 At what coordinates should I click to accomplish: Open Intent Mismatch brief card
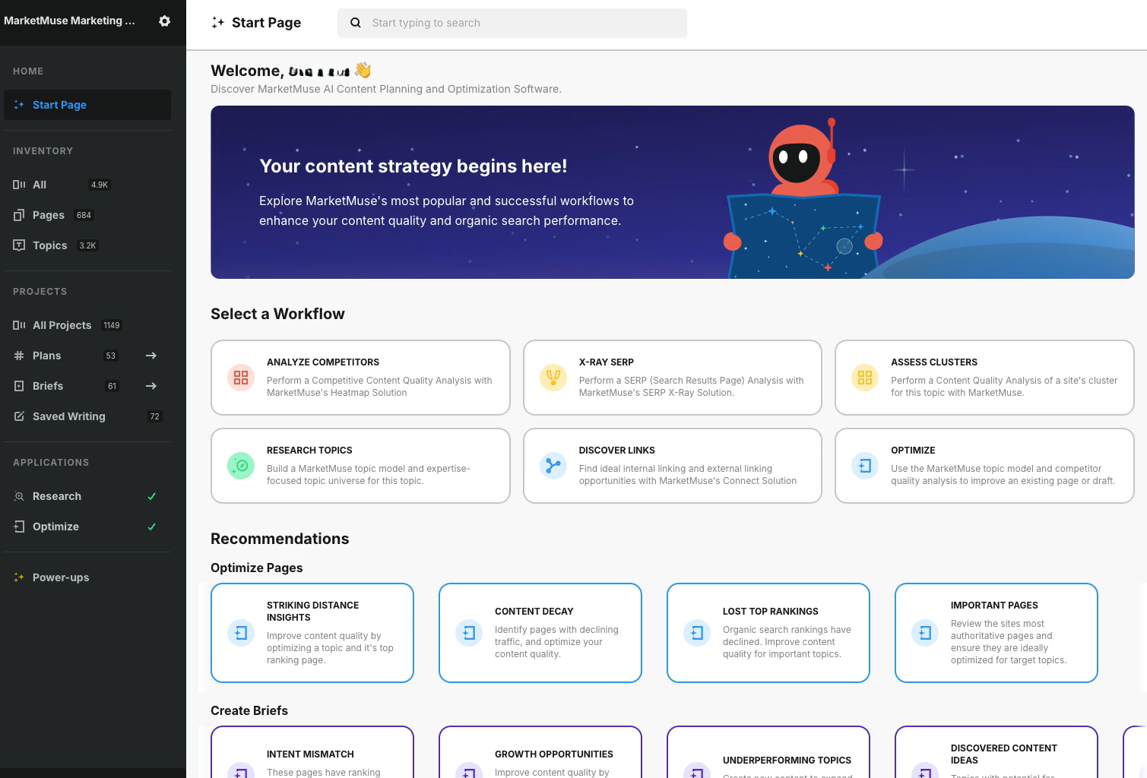click(312, 752)
